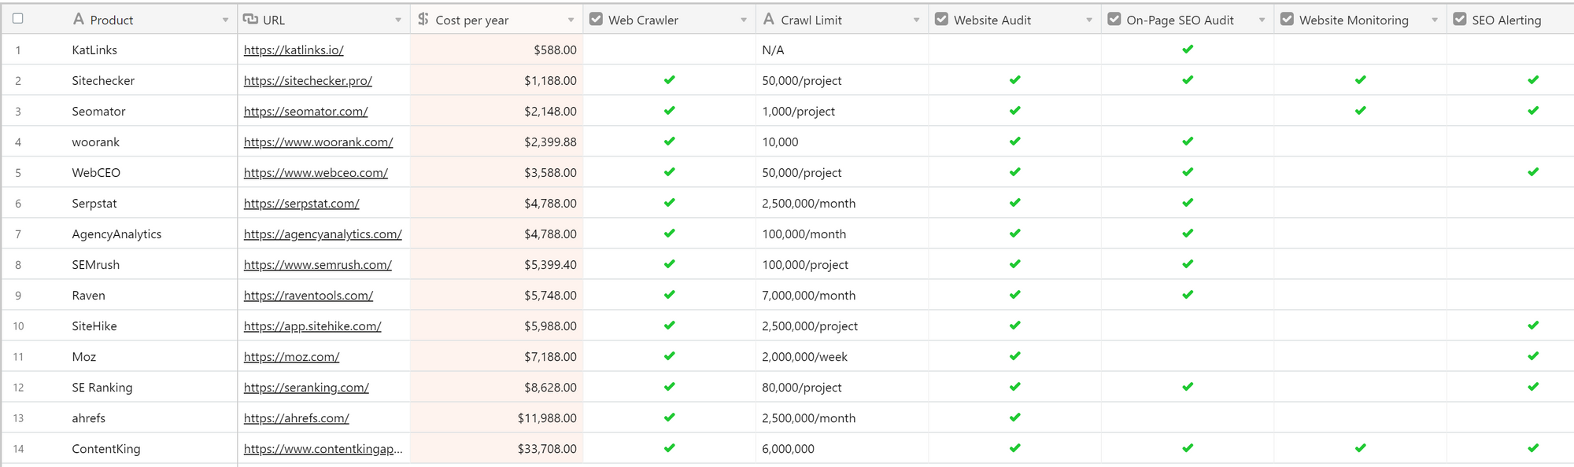Image resolution: width=1574 pixels, height=467 pixels.
Task: Click the checkbox icon in Website Monitoring header
Action: pos(1287,19)
